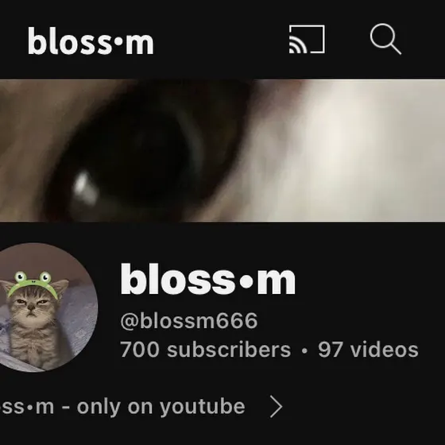Image resolution: width=445 pixels, height=445 pixels.
Task: Tap the cast icon's signal waves
Action: (297, 44)
